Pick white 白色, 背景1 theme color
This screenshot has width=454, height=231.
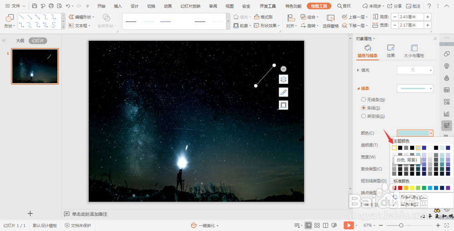pyautogui.click(x=394, y=148)
